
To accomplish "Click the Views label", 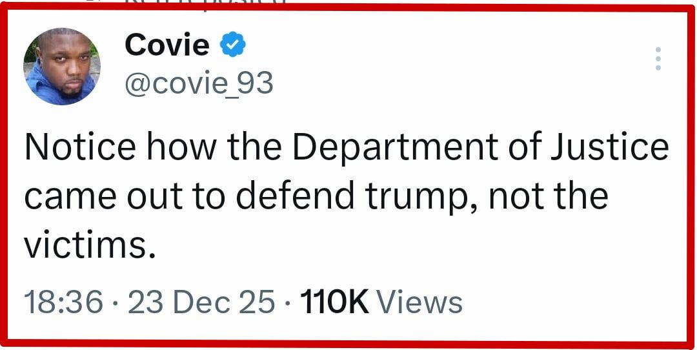I will (419, 302).
